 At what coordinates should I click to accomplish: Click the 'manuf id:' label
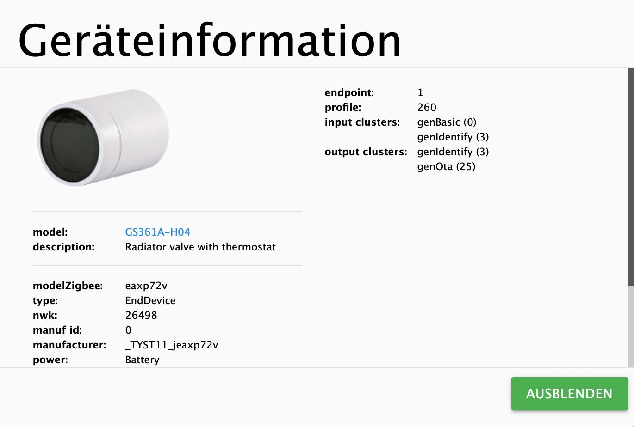tap(57, 330)
